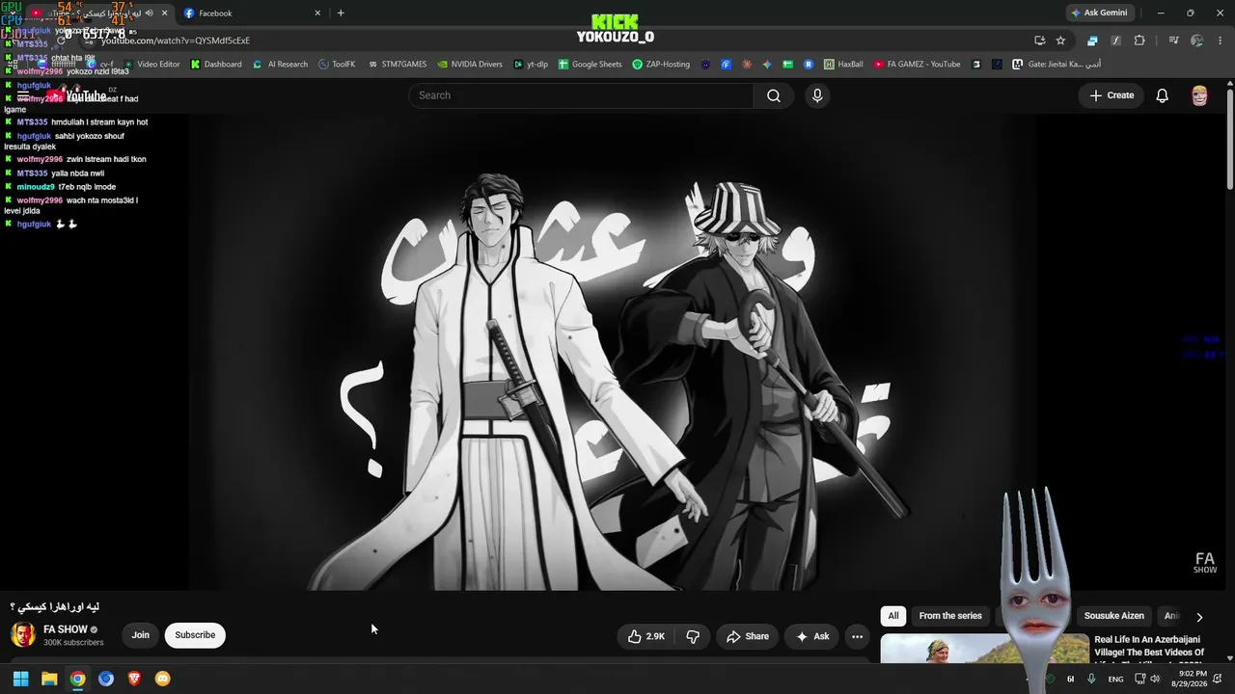Like the video showing 2.9K likes

[x=645, y=636]
